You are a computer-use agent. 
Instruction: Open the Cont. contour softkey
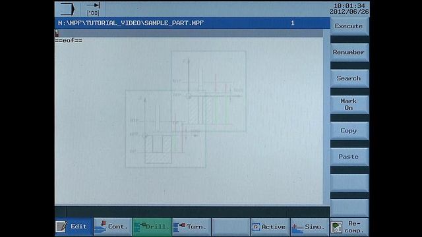point(113,226)
